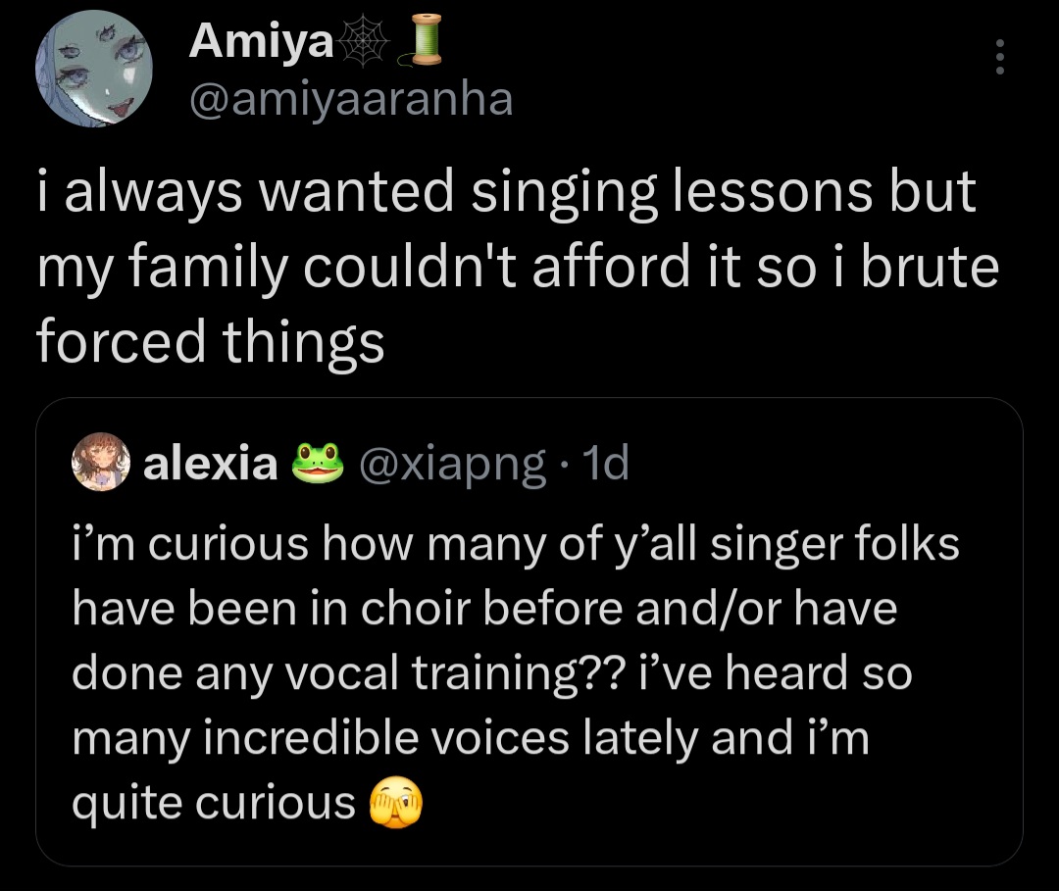Click the 'have been in choir' text line
The height and width of the screenshot is (891, 1059).
tap(484, 609)
